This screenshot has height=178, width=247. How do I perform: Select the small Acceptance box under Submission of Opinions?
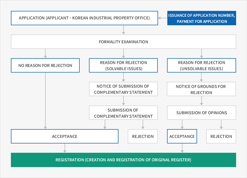[182, 136]
